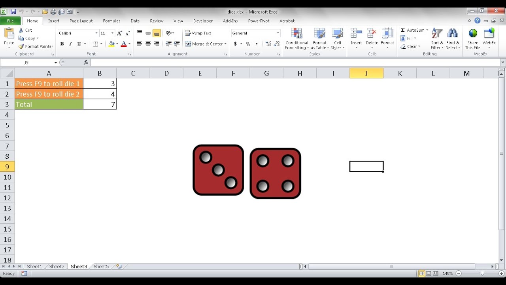The image size is (506, 285).
Task: Open the General number format dropdown
Action: click(278, 33)
